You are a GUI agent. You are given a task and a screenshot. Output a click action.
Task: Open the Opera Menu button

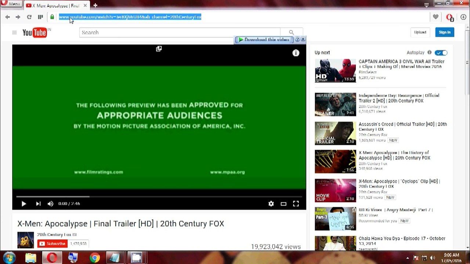(x=11, y=4)
